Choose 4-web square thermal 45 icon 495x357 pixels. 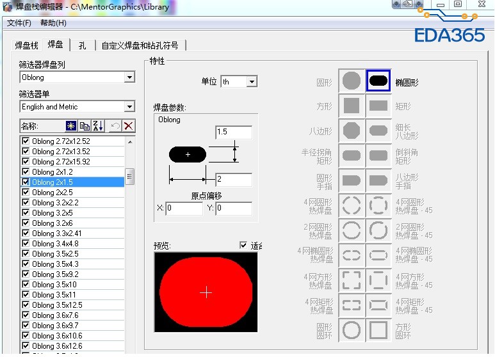point(378,280)
